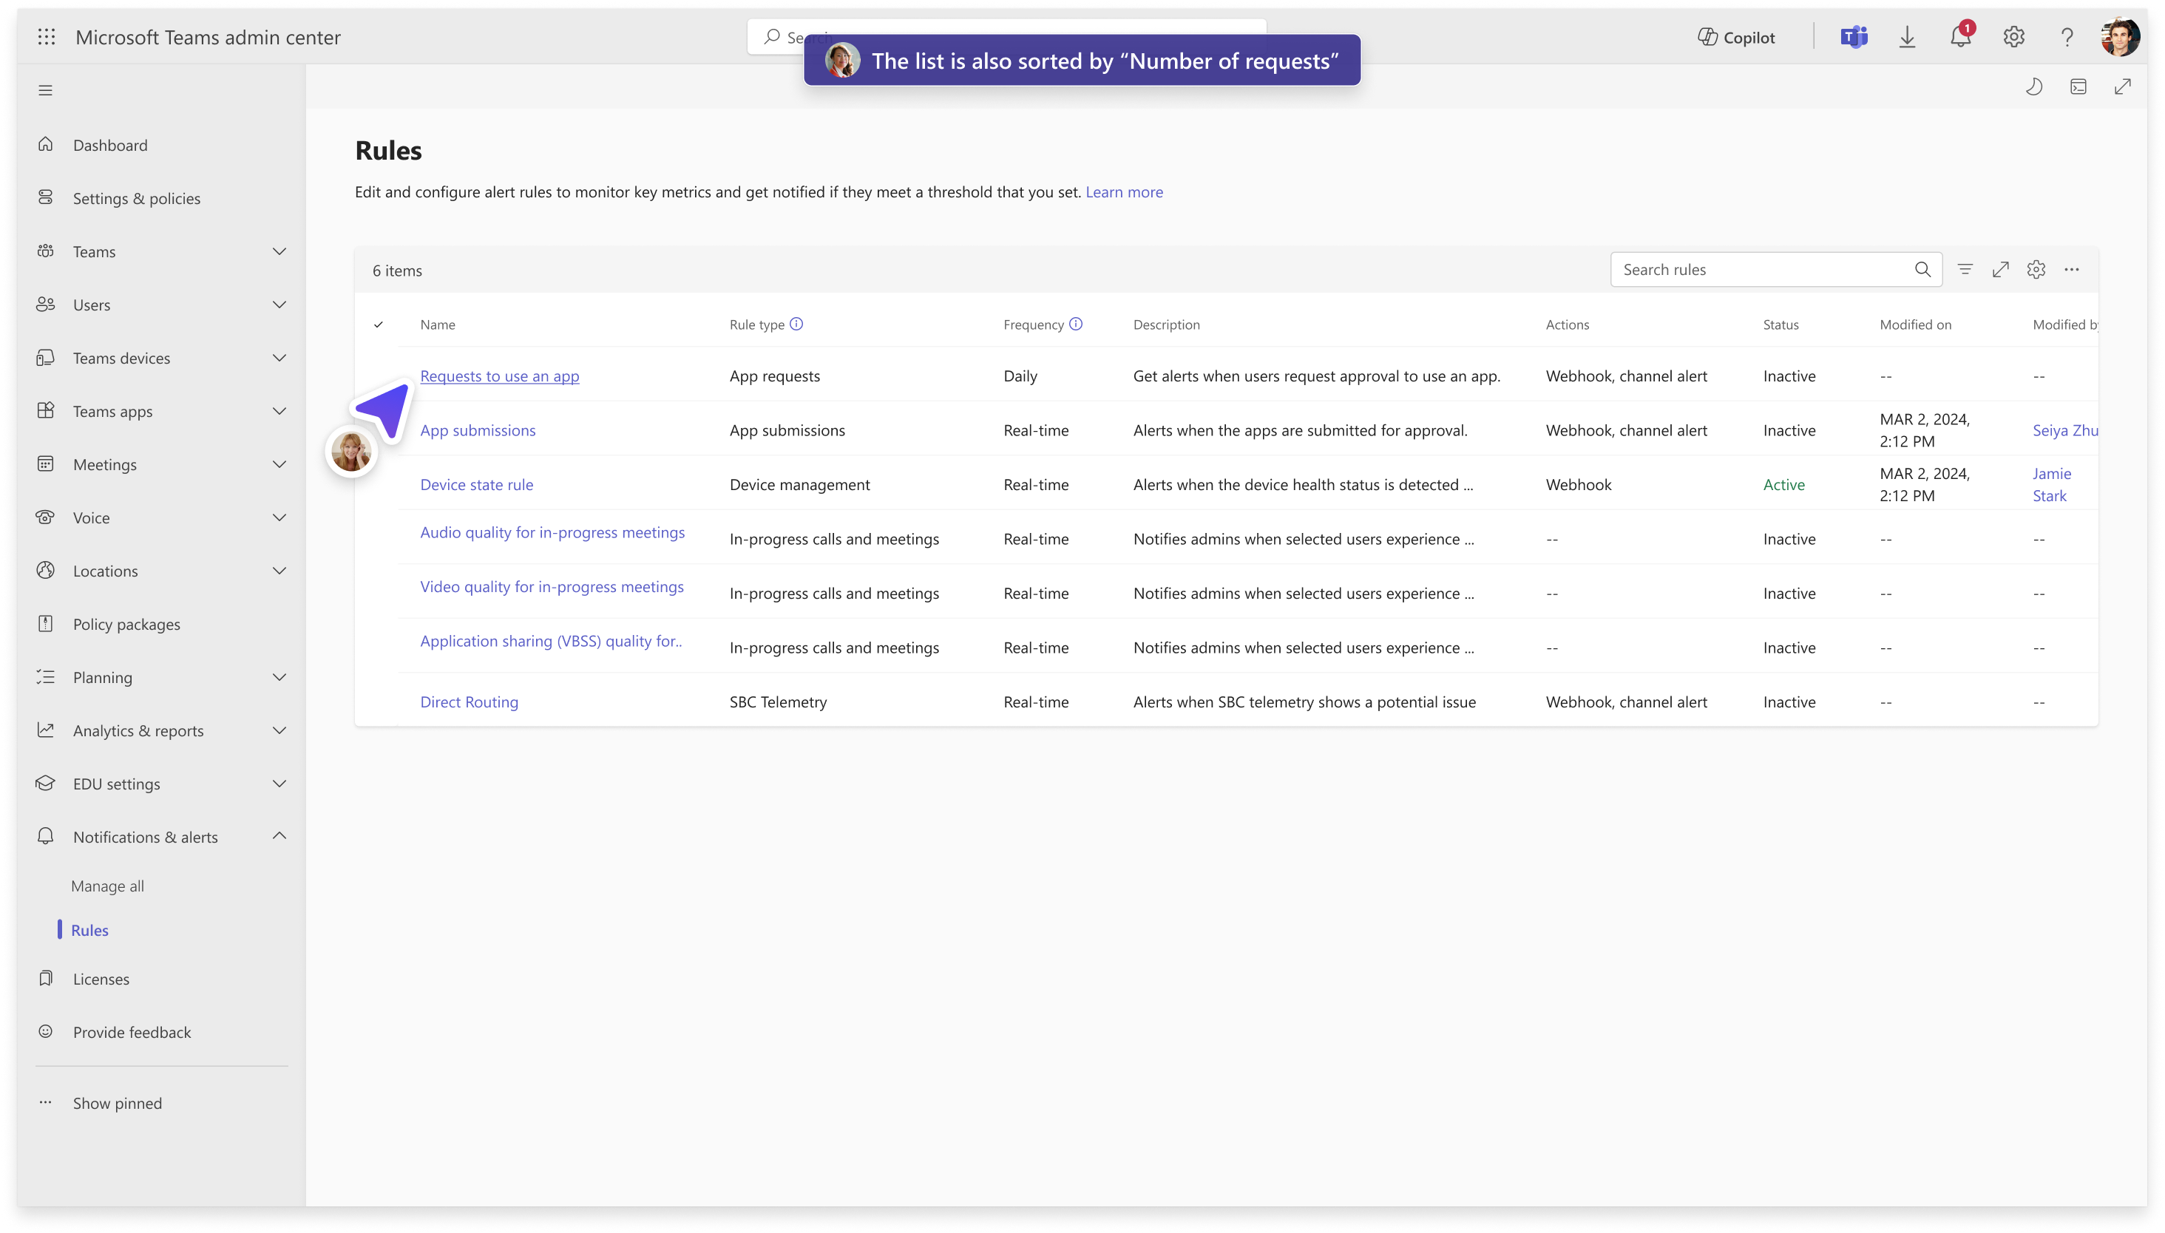This screenshot has width=2165, height=1233.
Task: Switch to dark mode moon icon
Action: [2035, 86]
